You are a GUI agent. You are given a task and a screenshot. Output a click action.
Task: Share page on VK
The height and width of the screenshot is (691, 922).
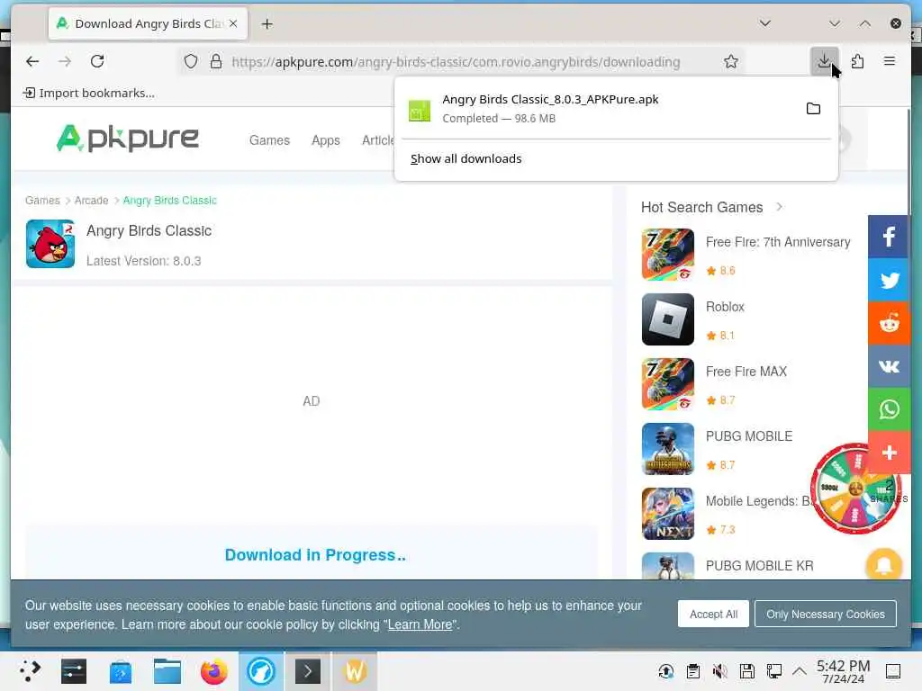(889, 366)
